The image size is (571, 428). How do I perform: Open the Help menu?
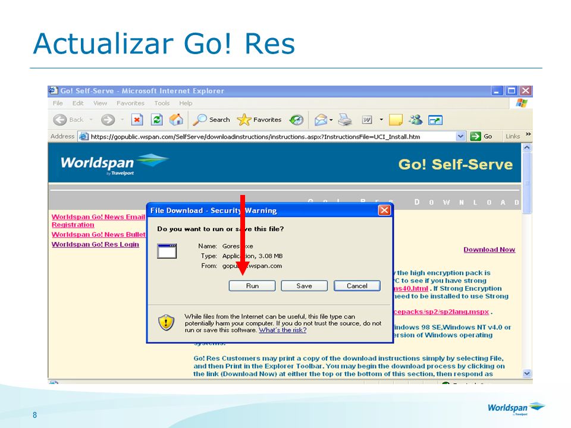(186, 103)
